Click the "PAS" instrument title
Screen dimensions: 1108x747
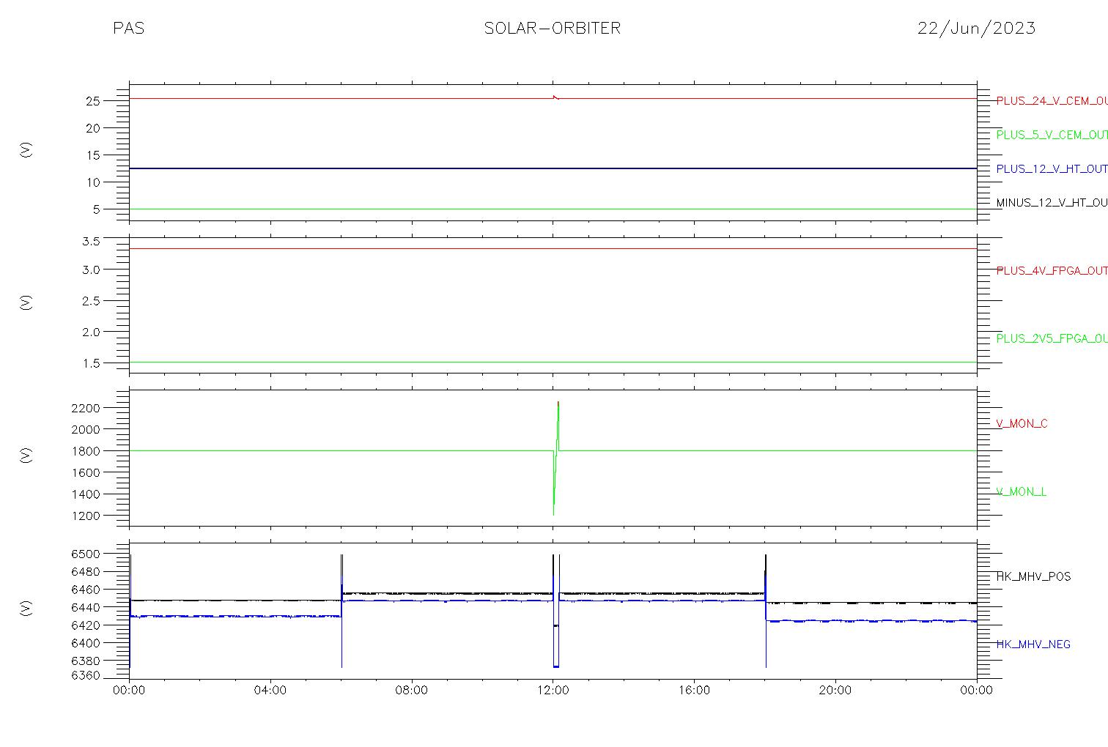point(129,29)
